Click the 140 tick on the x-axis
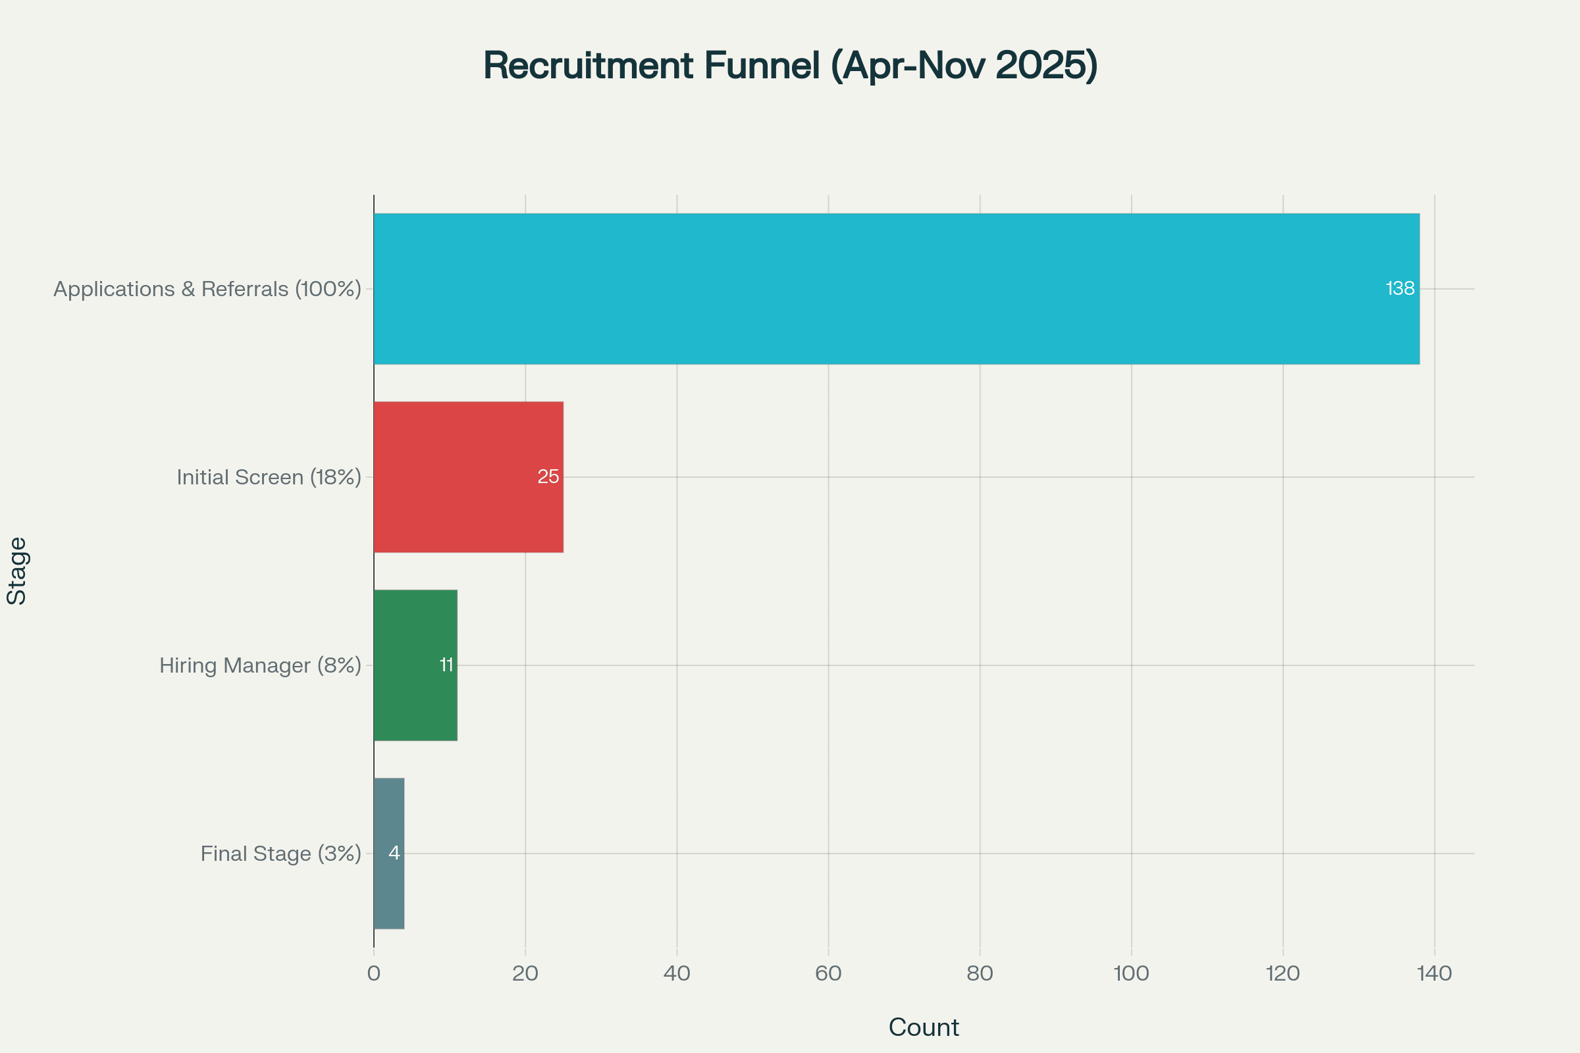Screen dimensions: 1580x1053 coord(1435,974)
